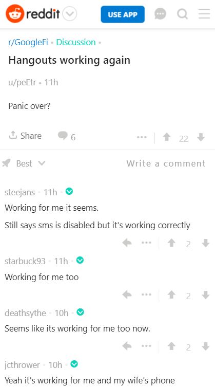This screenshot has width=215, height=387.
Task: Upvote starbuck93's comment
Action: [171, 294]
